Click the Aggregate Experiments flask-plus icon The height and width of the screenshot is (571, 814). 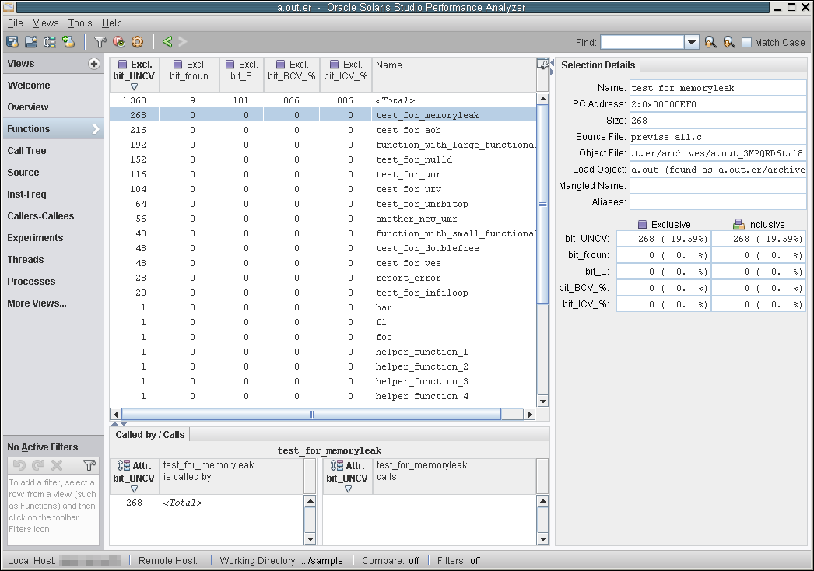(x=68, y=42)
